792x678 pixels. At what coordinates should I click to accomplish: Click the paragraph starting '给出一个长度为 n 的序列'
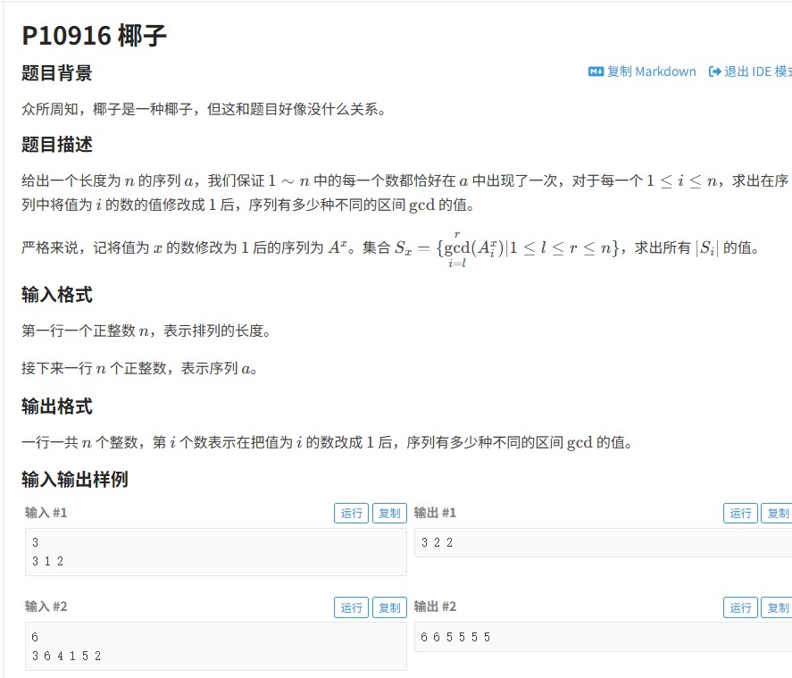click(404, 192)
